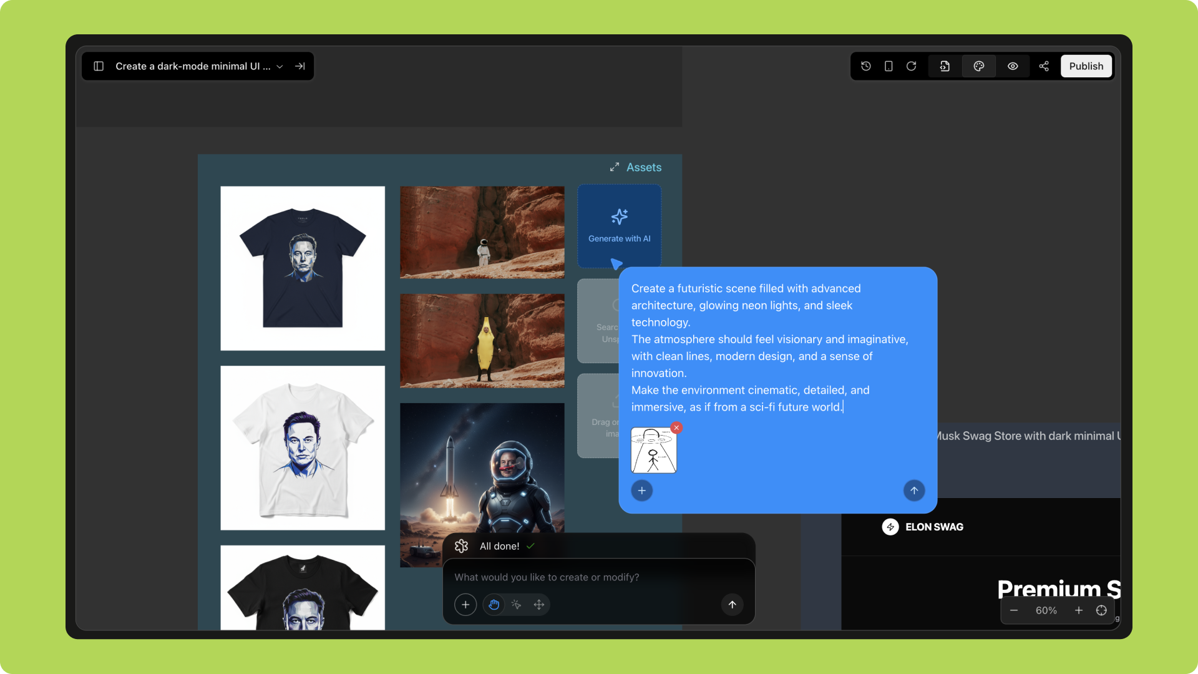Send the blue AI prompt with arrow
The width and height of the screenshot is (1198, 674).
click(x=914, y=491)
